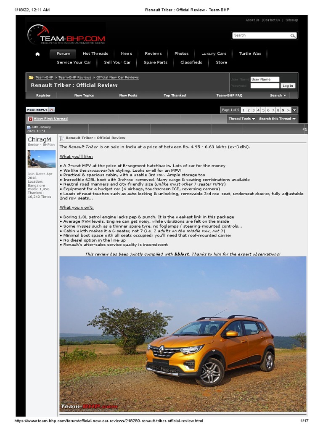This screenshot has width=323, height=431.
Task: Click the View First Unread arrow icon
Action: coord(30,119)
